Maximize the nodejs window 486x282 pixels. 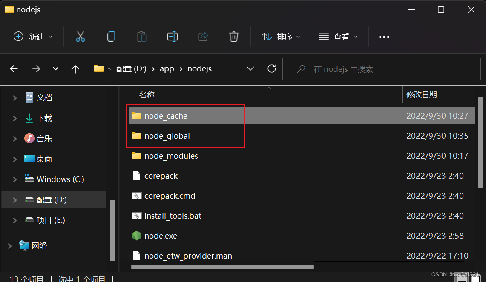[441, 10]
